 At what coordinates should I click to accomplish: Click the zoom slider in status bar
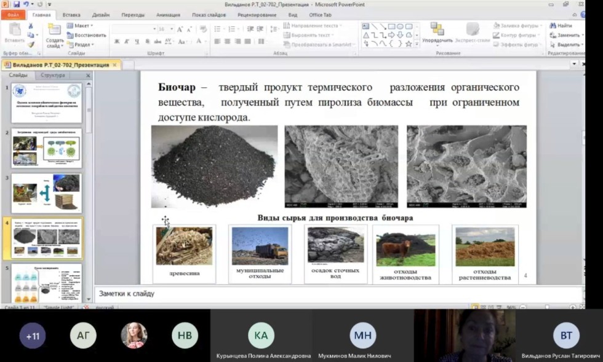[x=546, y=307]
